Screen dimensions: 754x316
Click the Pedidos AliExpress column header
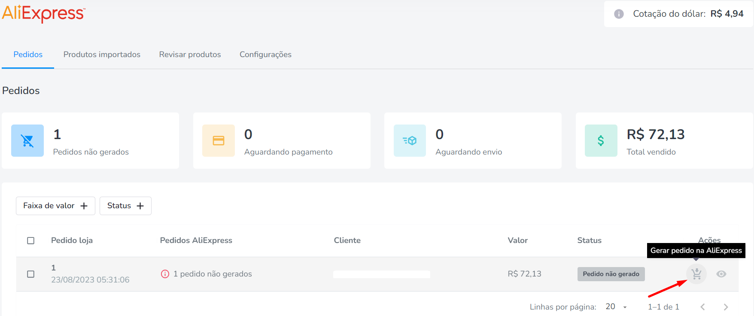point(196,240)
